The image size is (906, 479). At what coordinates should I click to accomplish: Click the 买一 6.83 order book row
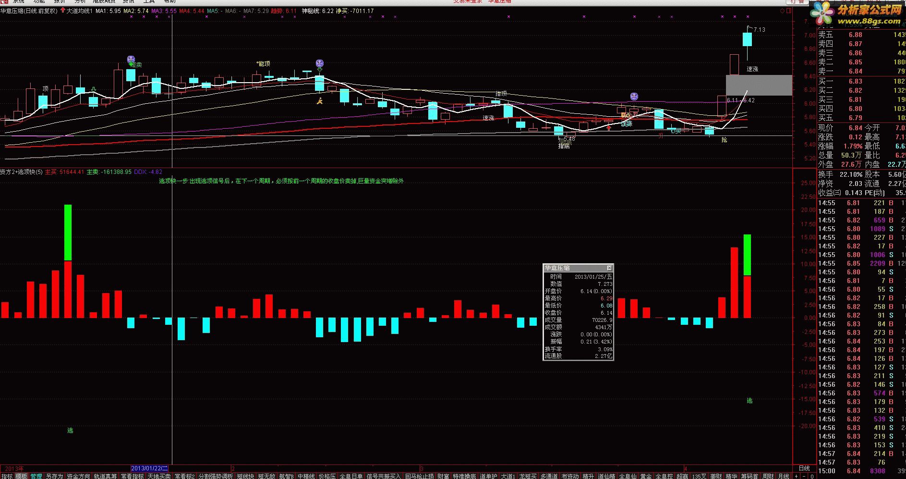click(861, 81)
